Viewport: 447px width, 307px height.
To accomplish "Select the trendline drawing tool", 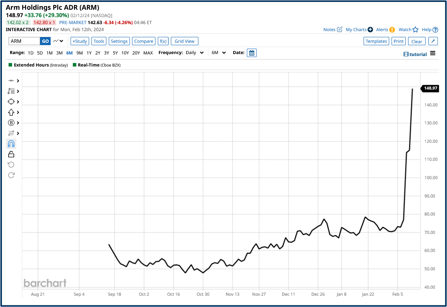I will pos(11,81).
